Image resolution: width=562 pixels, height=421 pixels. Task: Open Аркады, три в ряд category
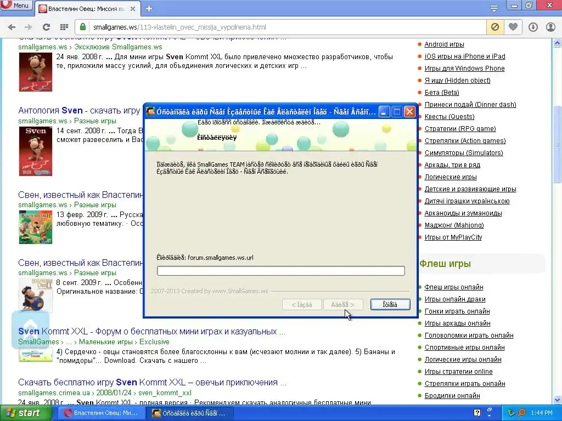[452, 165]
